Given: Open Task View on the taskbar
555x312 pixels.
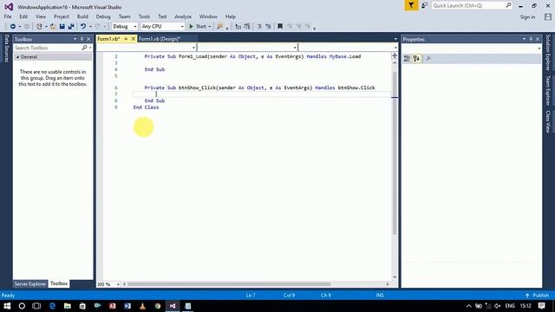Looking at the screenshot, I should coord(36,306).
